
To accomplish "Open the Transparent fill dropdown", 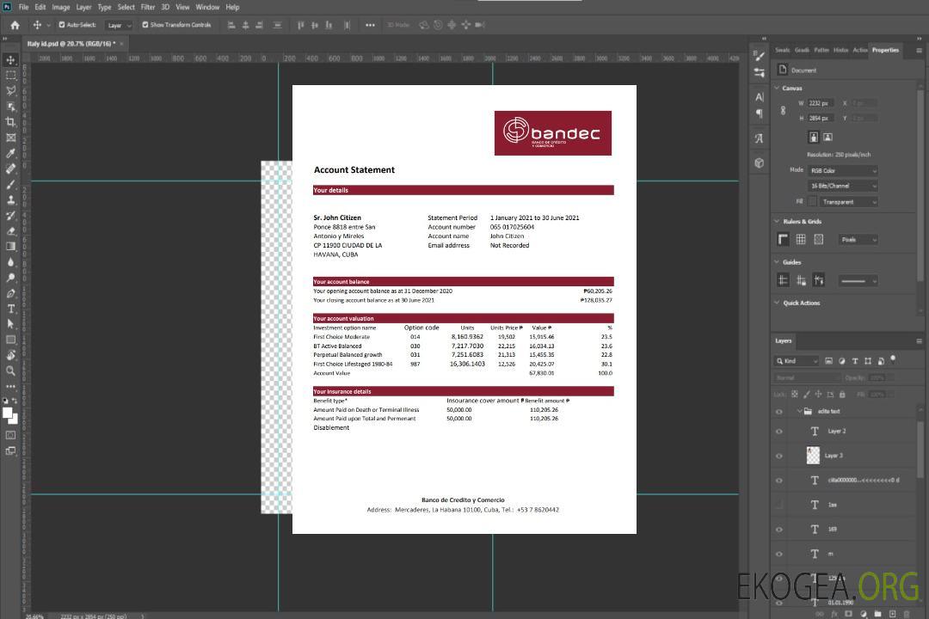I will (x=848, y=202).
